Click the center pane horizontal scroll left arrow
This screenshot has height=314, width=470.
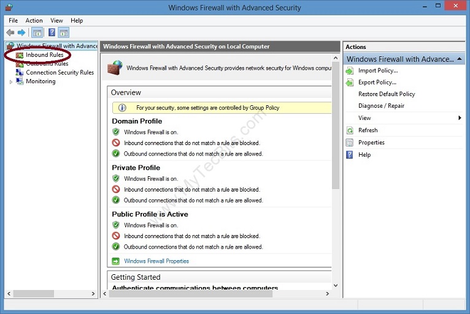[104, 294]
